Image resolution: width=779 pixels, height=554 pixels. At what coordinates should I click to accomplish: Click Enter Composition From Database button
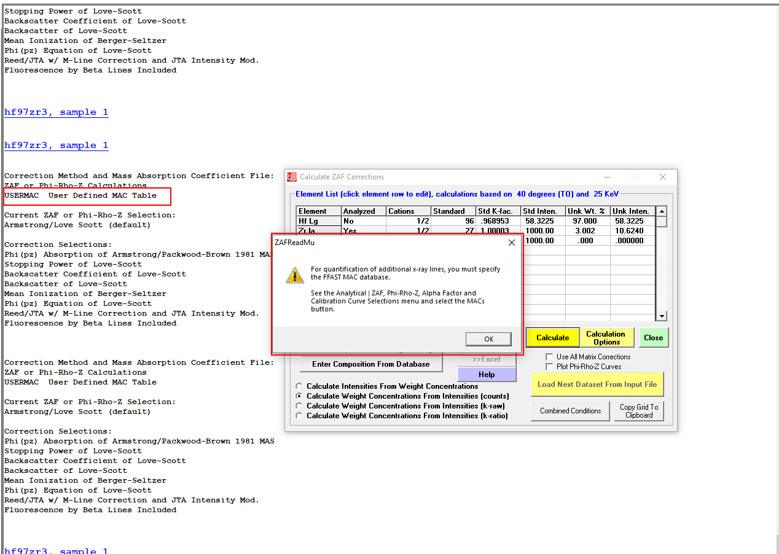370,364
